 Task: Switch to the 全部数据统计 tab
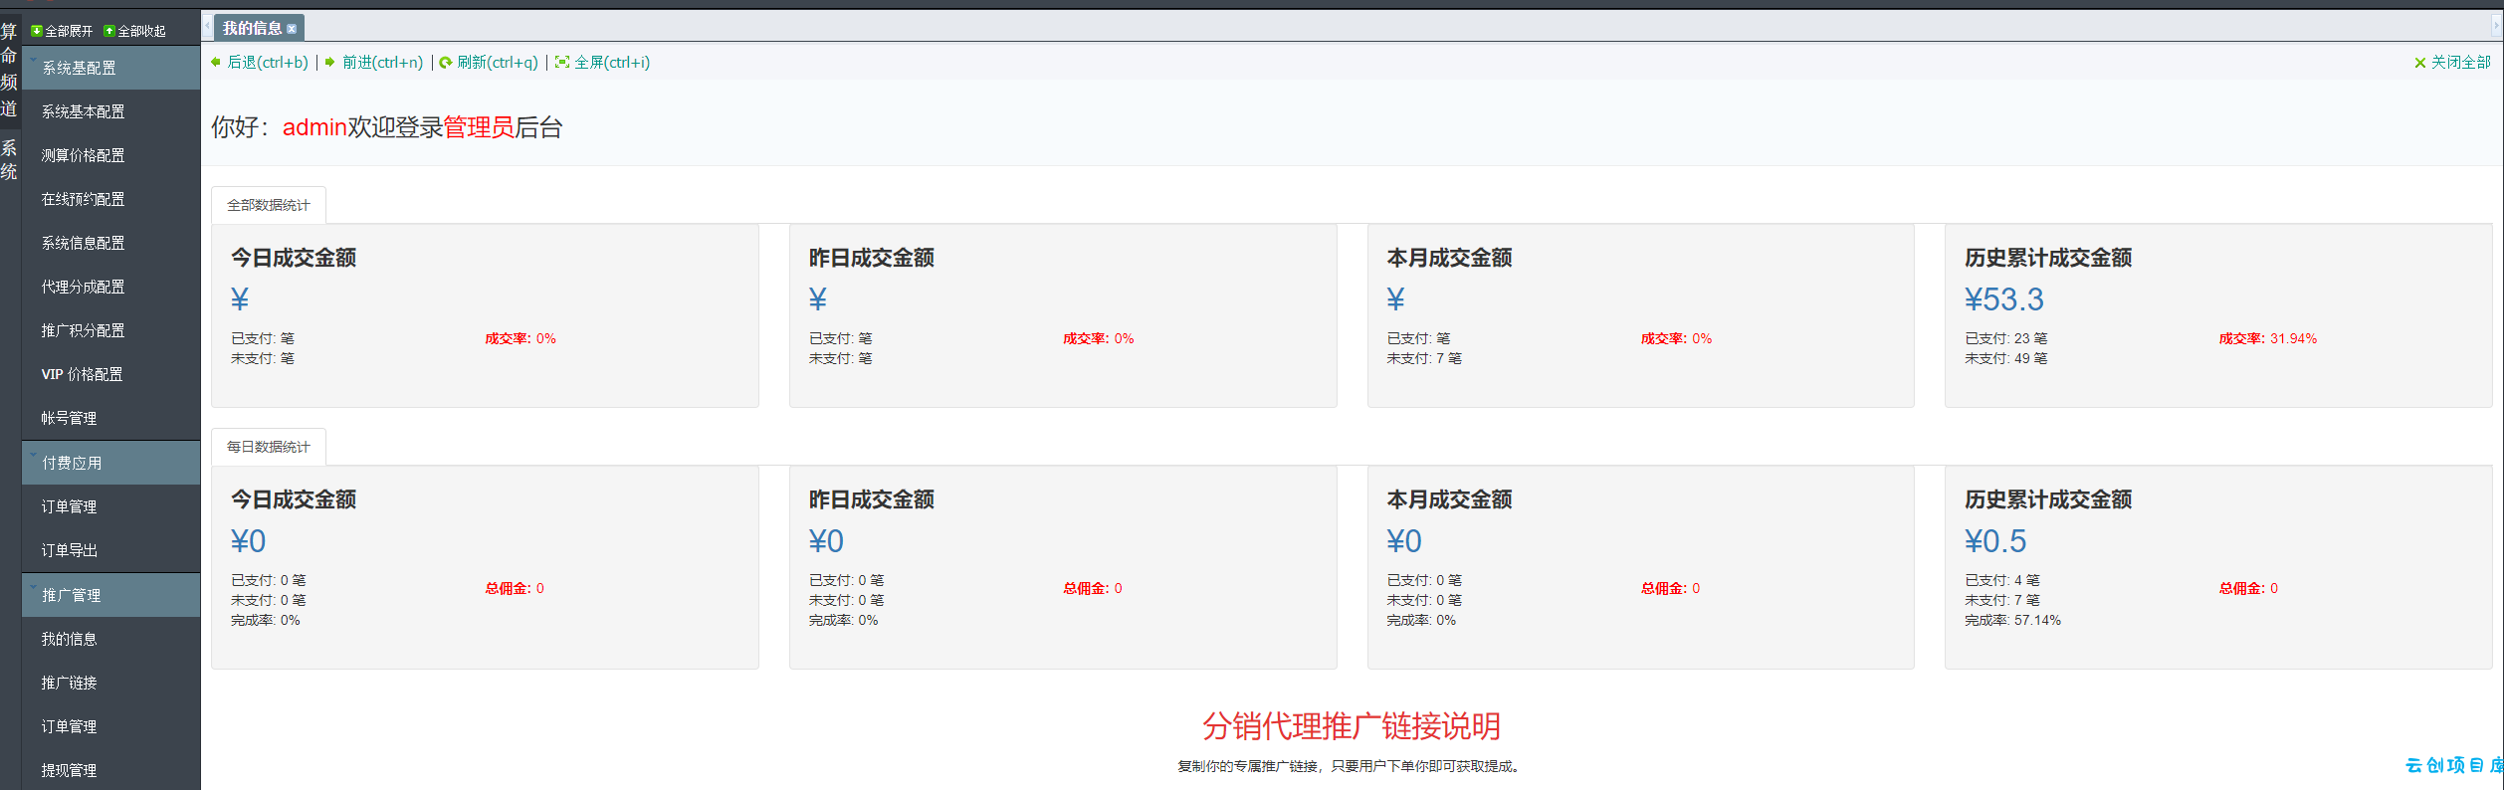(269, 205)
